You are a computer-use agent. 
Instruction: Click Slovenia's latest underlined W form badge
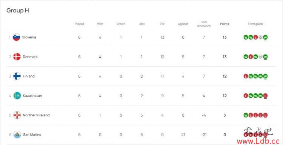(x=265, y=37)
